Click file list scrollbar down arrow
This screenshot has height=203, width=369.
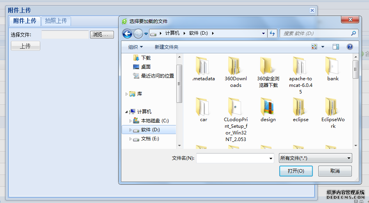pos(356,146)
